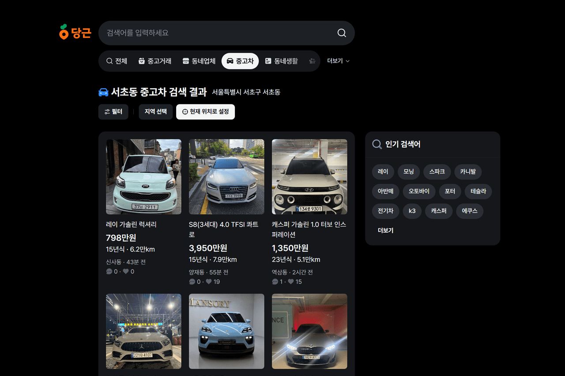Click the magnifier search icon in search bar
Screen dimensions: 565x376
coord(342,33)
